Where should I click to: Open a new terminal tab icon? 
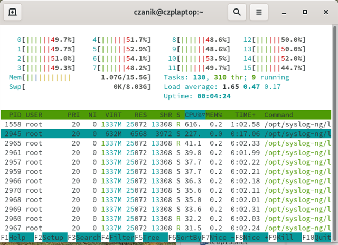[13, 12]
